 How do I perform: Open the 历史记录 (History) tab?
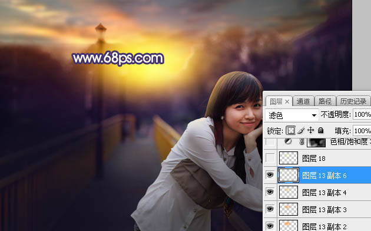click(x=353, y=101)
